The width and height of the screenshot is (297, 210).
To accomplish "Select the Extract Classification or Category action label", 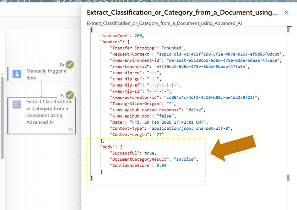I will point(48,112).
